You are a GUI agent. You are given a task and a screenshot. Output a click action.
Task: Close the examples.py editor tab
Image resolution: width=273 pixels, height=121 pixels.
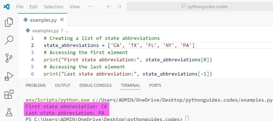(x=62, y=20)
